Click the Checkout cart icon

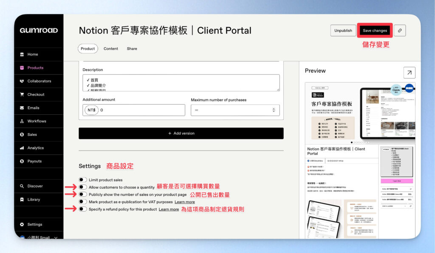22,94
